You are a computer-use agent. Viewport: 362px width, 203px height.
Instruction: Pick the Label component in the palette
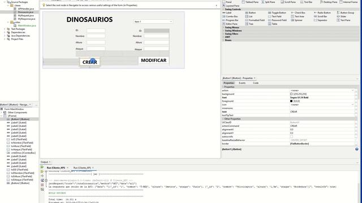tap(227, 12)
